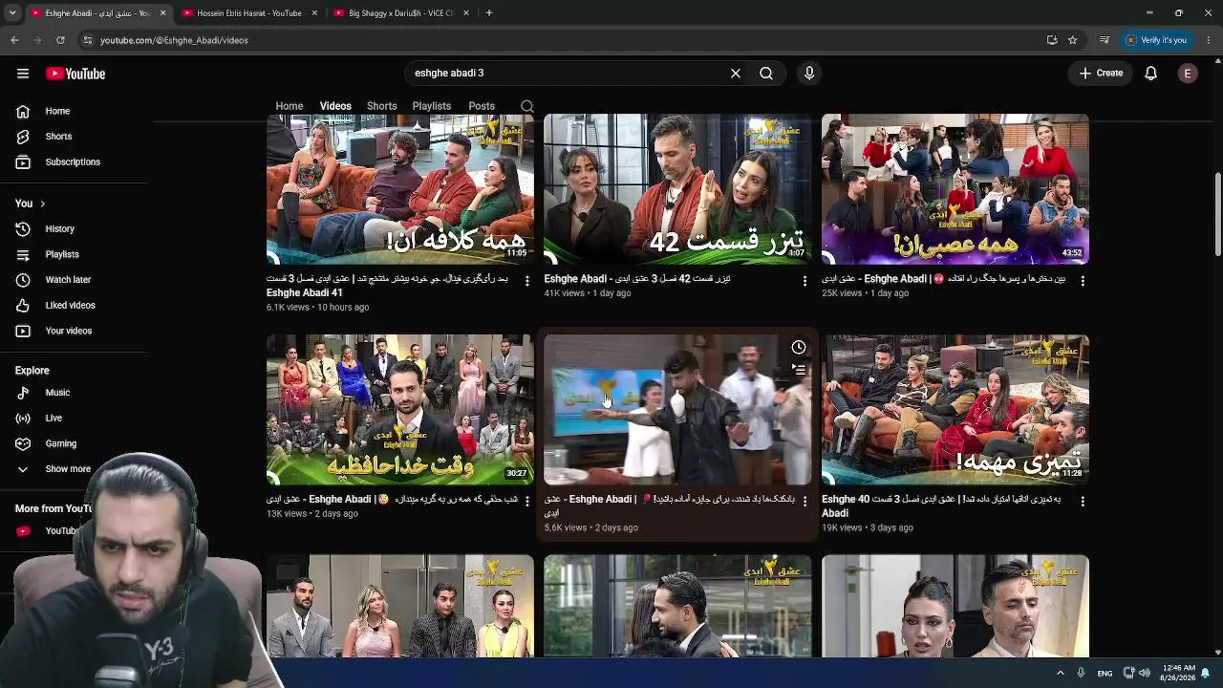The image size is (1223, 688).
Task: Clear the search query with the X
Action: point(736,74)
